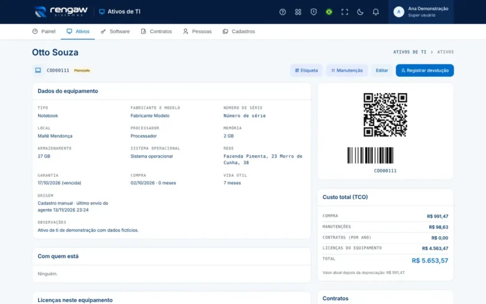This screenshot has height=304, width=486.
Task: Open the apps grid icon
Action: click(298, 12)
